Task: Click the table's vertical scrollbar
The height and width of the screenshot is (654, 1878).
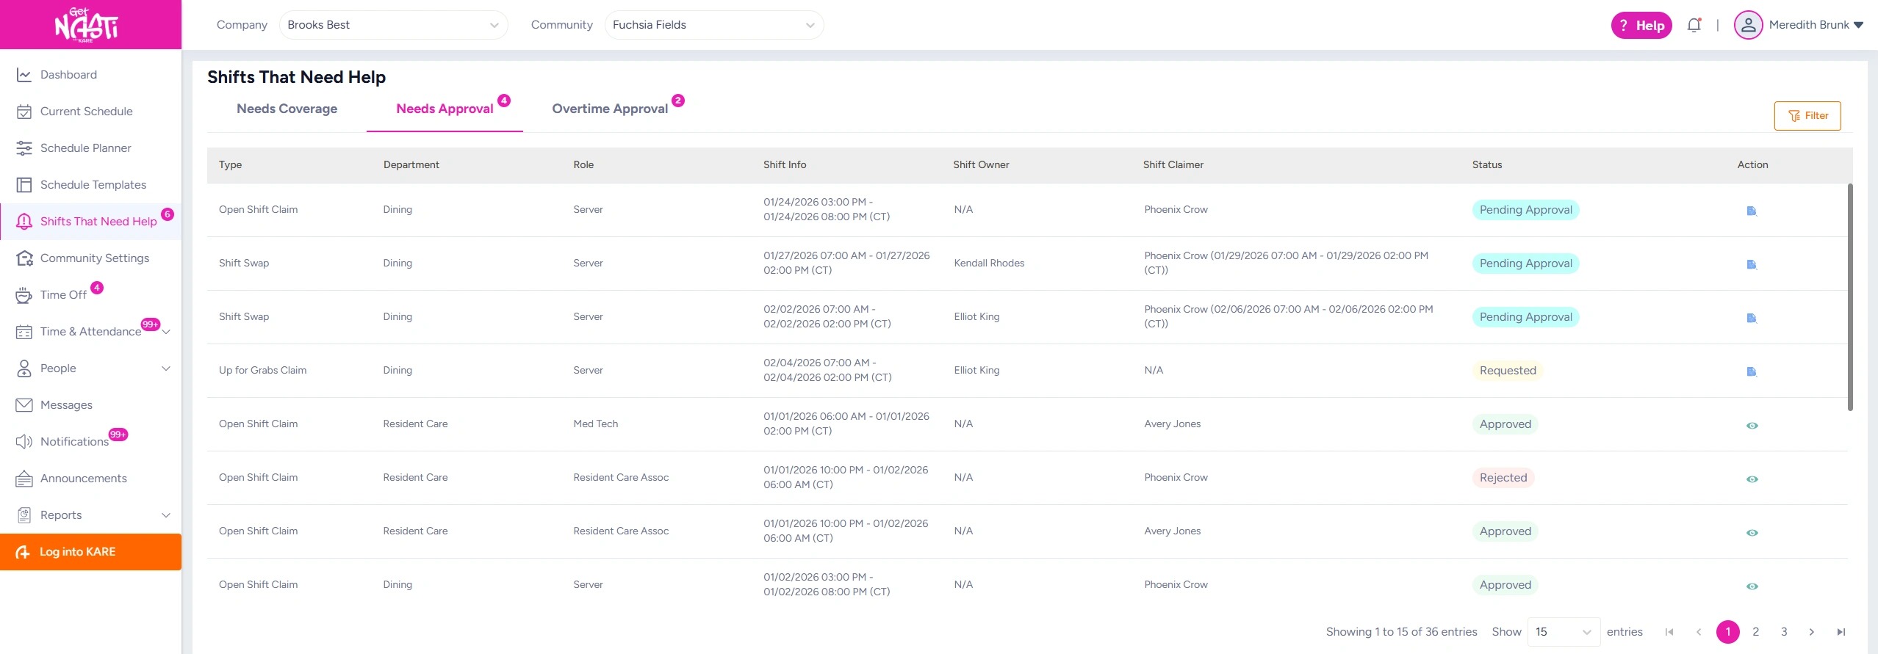Action: (1849, 297)
